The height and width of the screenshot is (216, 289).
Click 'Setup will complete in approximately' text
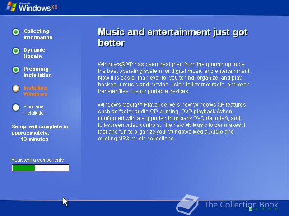40,130
